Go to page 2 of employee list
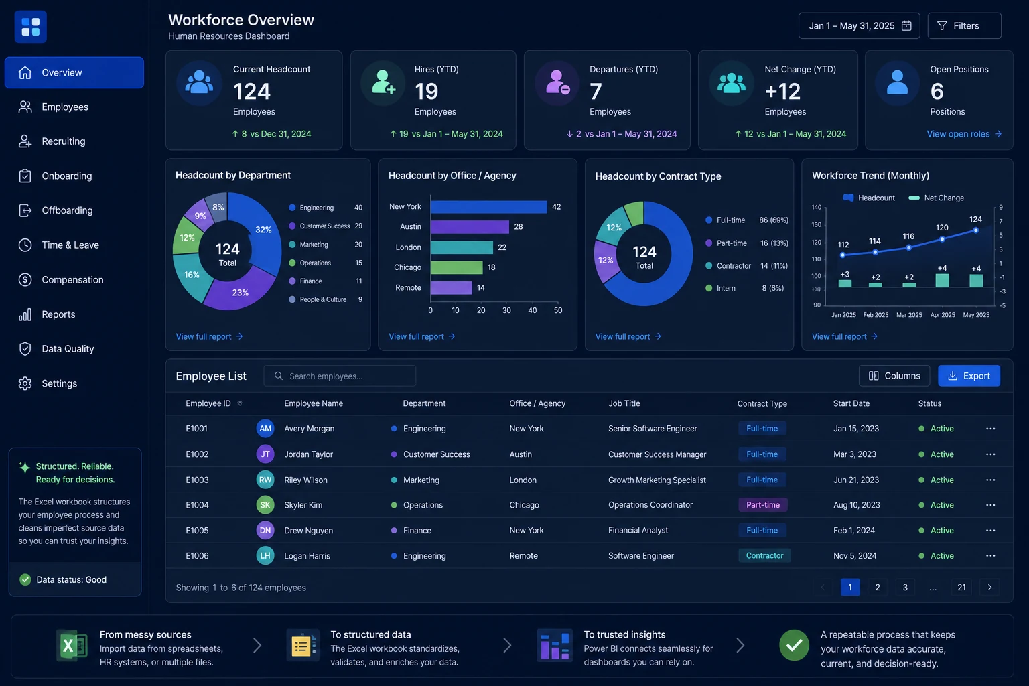 [x=878, y=588]
